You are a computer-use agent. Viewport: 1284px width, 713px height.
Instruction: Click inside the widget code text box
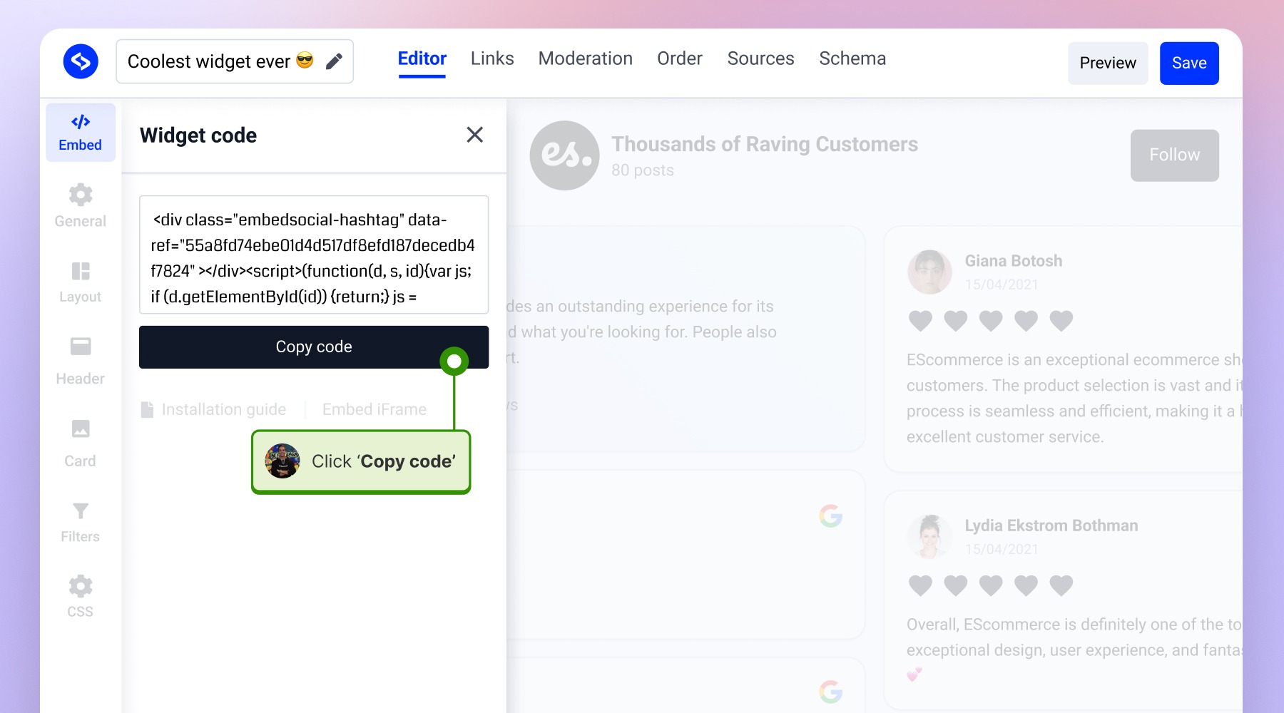pos(314,255)
